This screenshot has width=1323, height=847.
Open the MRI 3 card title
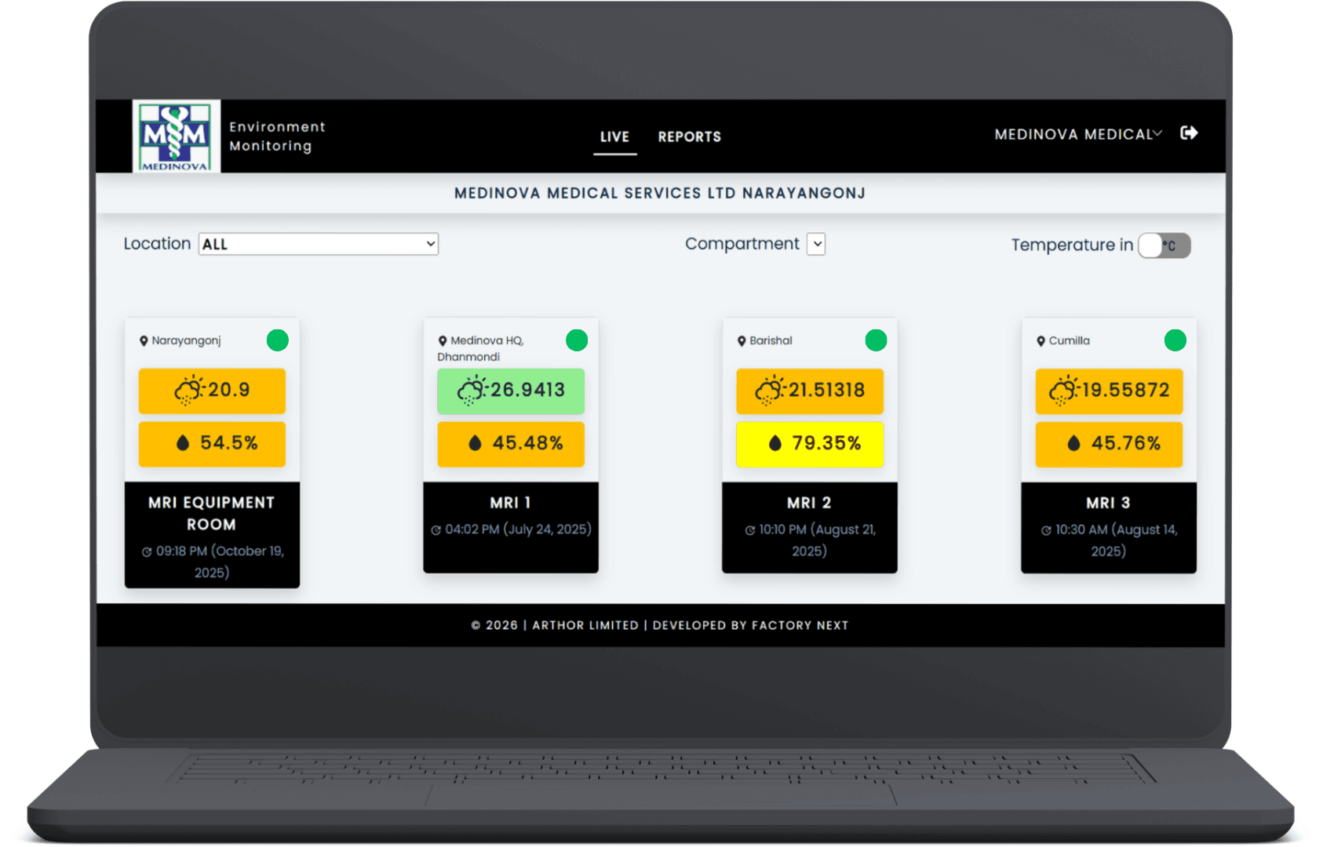(x=1109, y=503)
